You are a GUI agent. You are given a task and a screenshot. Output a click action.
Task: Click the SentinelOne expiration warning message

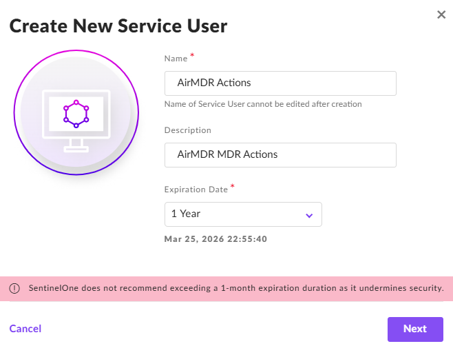236,288
